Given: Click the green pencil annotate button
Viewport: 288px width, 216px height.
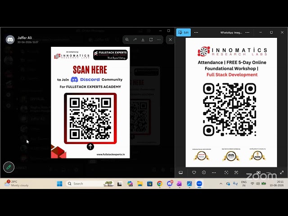Looking at the screenshot, I should [x=9, y=167].
